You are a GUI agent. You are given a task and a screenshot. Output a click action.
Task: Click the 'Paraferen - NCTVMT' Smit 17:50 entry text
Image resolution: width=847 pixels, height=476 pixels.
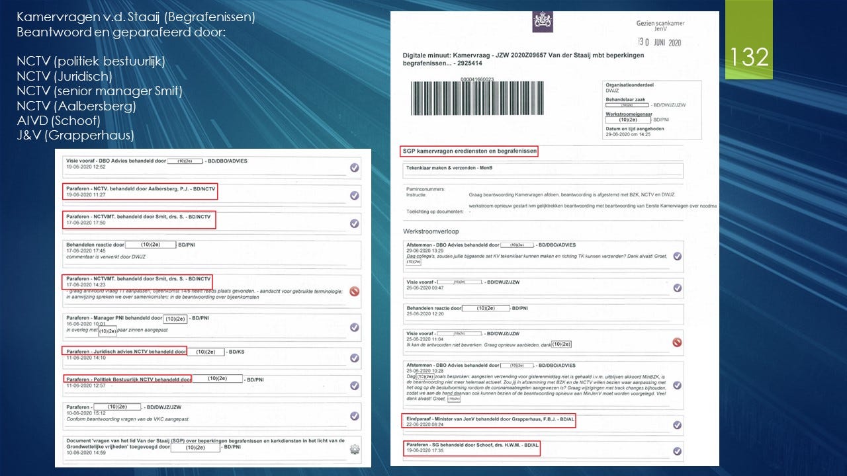point(140,216)
